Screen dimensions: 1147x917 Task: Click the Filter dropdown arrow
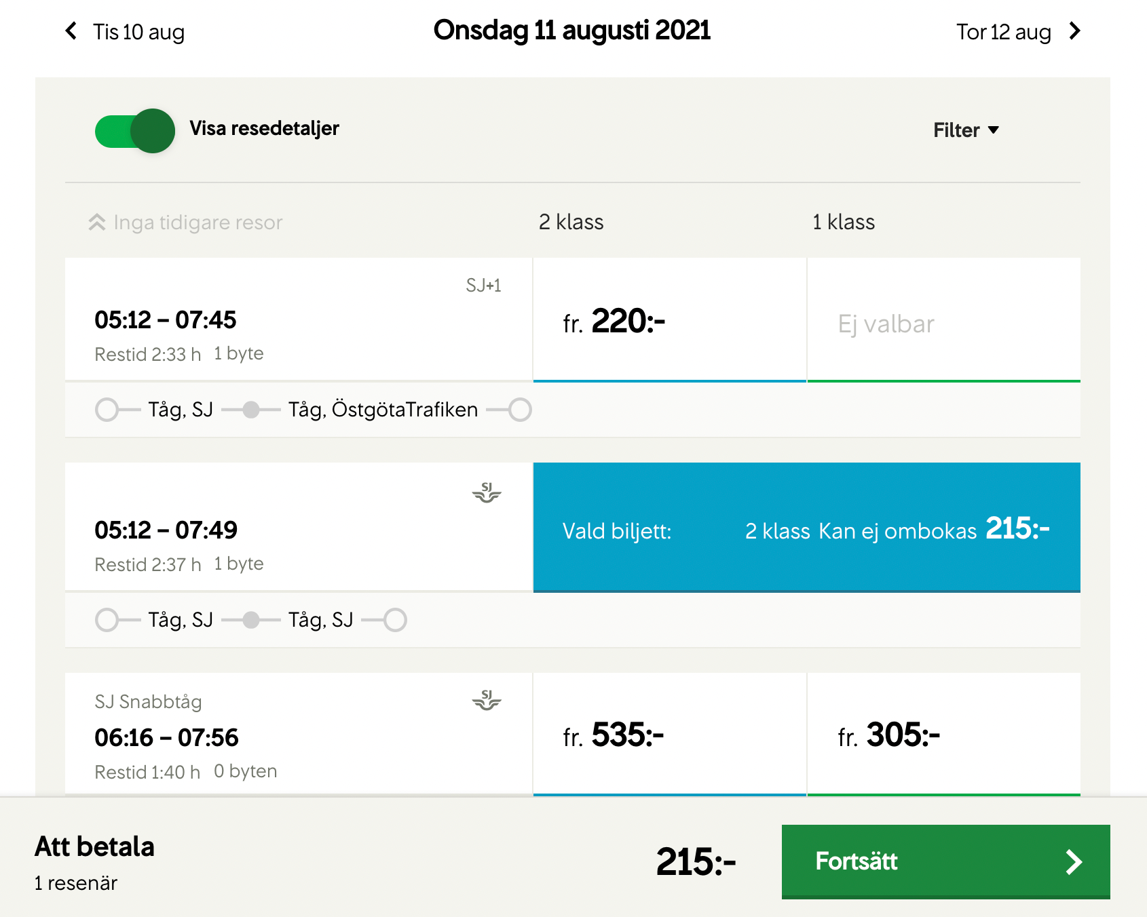pos(993,130)
